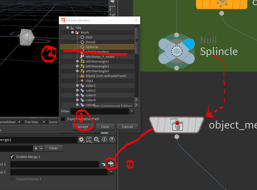Collapse the Work tree node
257x190 pixels.
click(x=72, y=32)
